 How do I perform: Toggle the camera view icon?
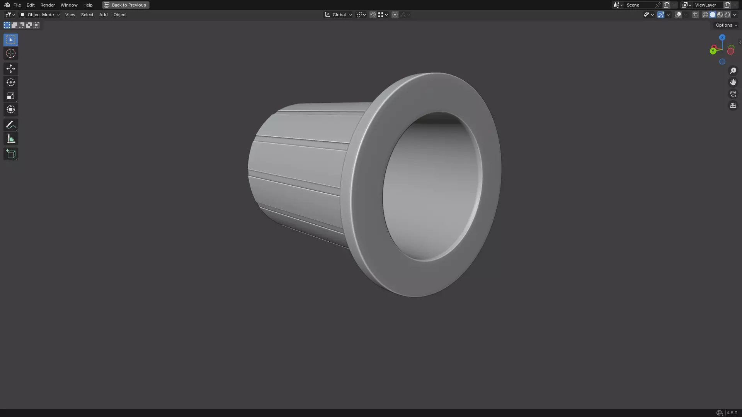click(733, 94)
